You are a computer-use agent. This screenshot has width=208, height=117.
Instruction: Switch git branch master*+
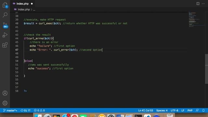tap(10, 110)
